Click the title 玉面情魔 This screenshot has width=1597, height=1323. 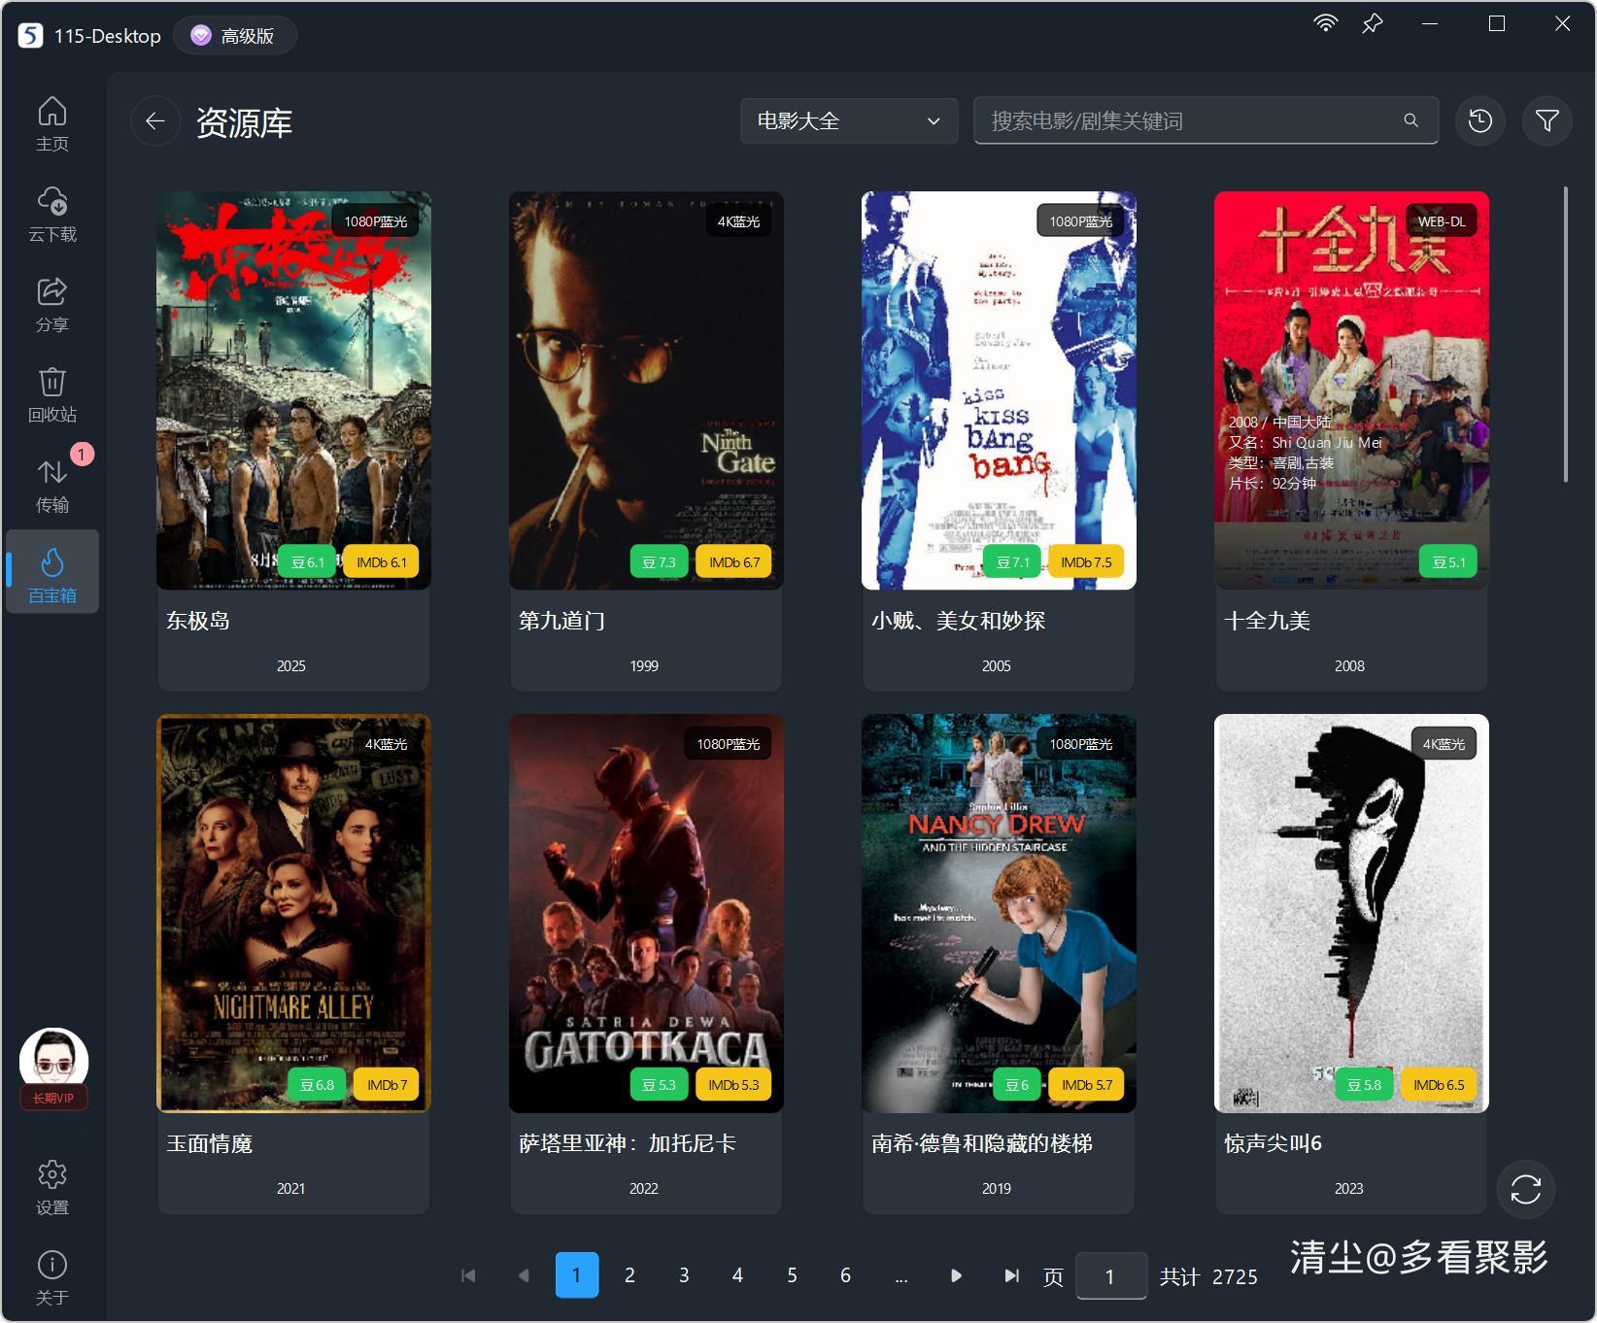click(210, 1143)
